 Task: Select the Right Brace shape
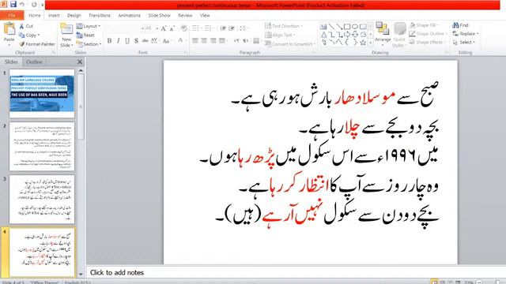click(355, 42)
